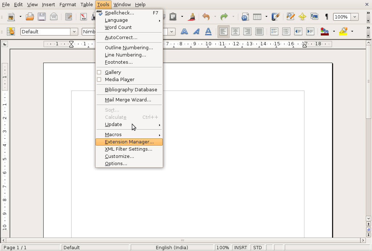The width and height of the screenshot is (372, 251).
Task: Click the Paste clipboard icon
Action: click(173, 17)
